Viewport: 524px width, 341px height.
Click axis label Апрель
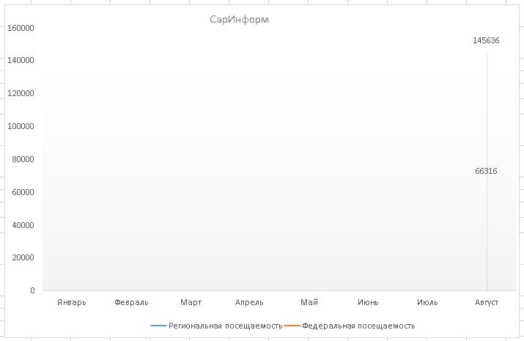249,302
